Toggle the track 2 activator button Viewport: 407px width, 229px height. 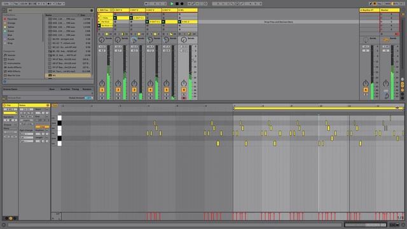point(118,90)
